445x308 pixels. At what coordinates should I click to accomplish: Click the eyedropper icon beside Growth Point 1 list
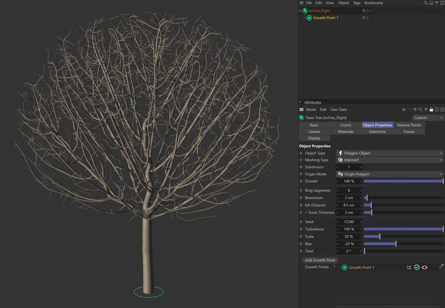tap(441, 266)
